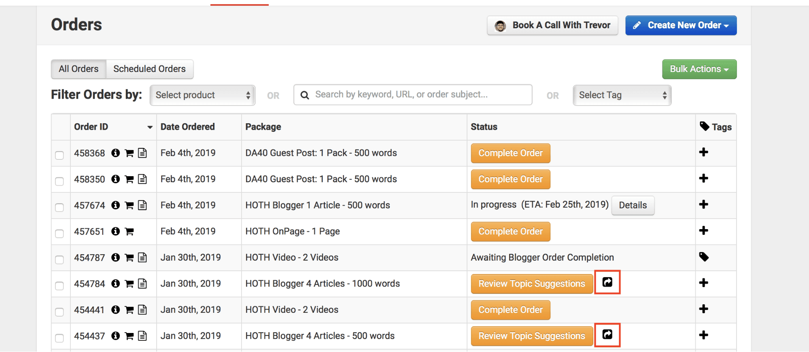This screenshot has height=352, width=809.
Task: Expand the Bulk Actions menu
Action: (x=699, y=69)
